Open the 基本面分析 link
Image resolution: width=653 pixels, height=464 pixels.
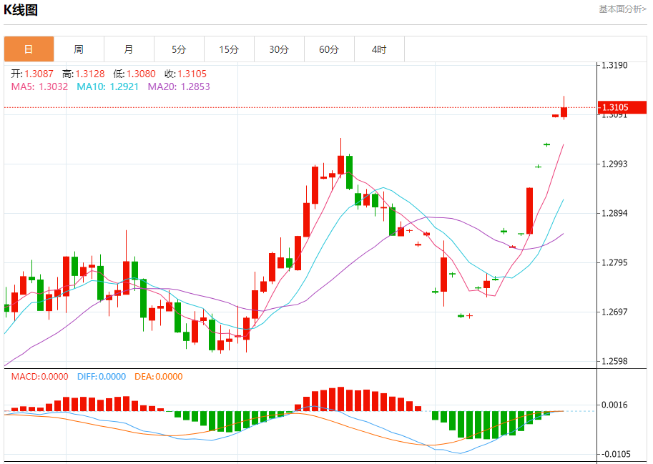tap(622, 9)
